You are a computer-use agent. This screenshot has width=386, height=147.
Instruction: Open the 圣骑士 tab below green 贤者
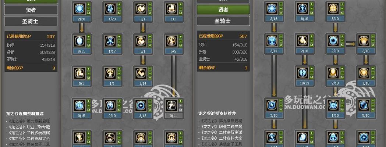(223, 21)
